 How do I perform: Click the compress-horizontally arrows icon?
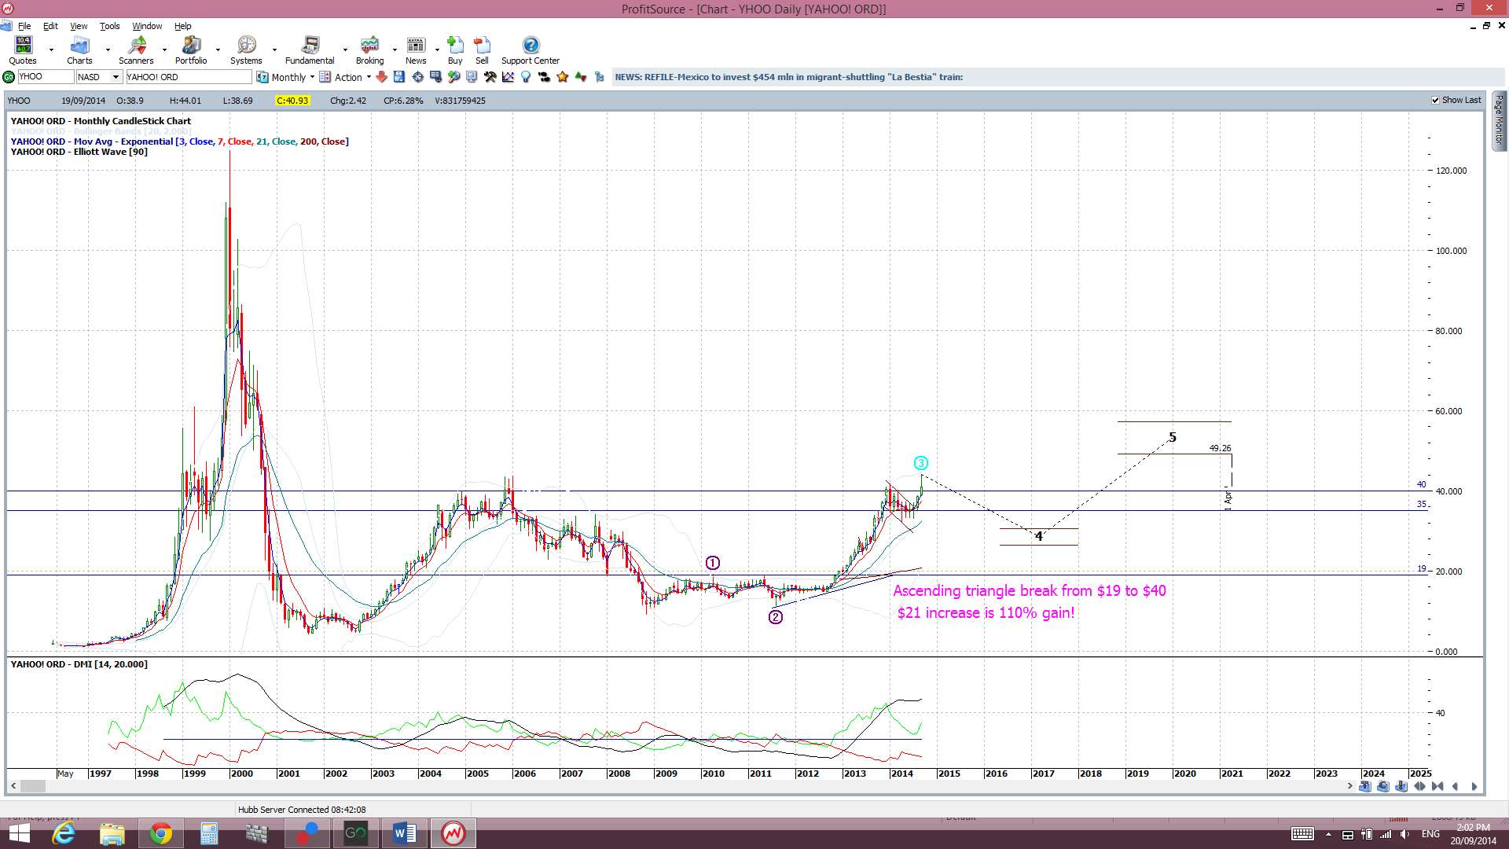tap(1437, 786)
